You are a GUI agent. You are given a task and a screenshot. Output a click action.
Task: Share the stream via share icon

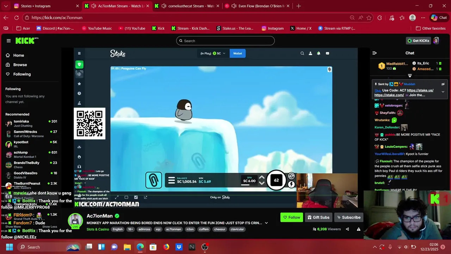[347, 229]
